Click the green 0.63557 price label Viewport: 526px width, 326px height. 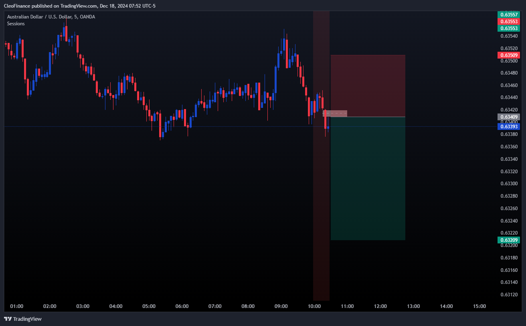point(509,14)
